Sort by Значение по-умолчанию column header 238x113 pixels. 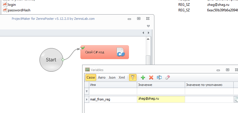(x=209, y=85)
